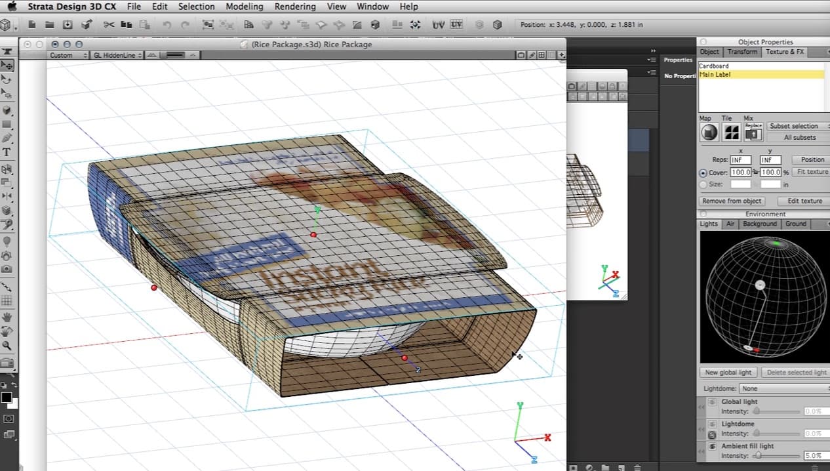
Task: Select the Size radio button
Action: pyautogui.click(x=703, y=184)
